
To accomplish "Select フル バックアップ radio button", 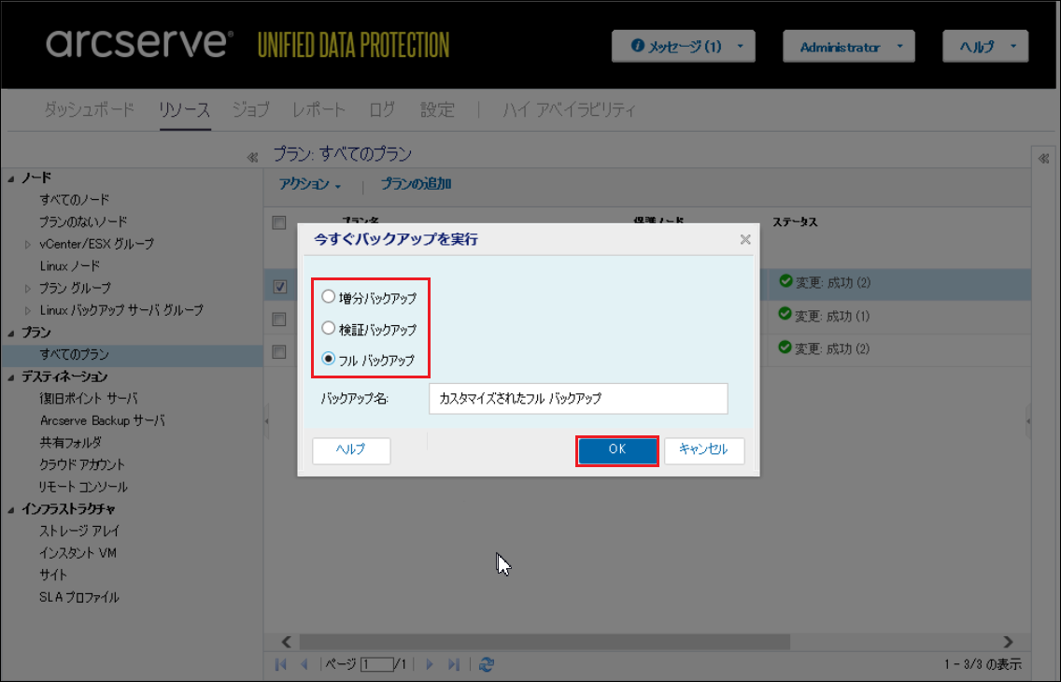I will coord(328,359).
